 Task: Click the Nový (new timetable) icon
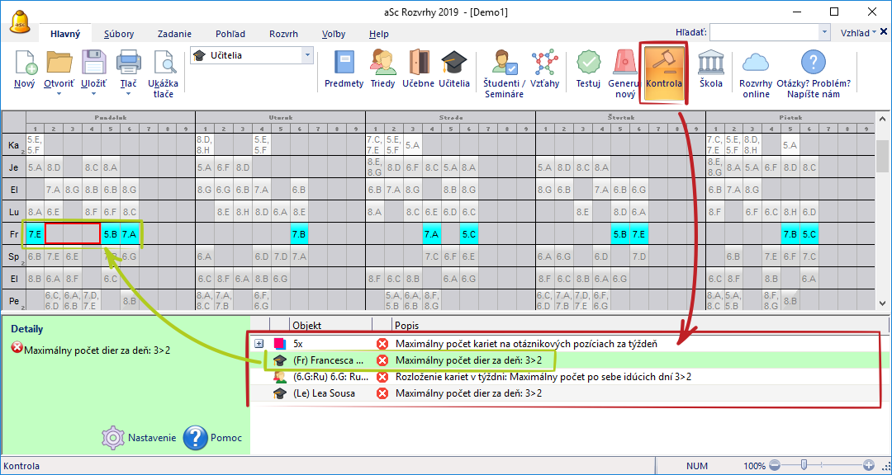[x=25, y=64]
